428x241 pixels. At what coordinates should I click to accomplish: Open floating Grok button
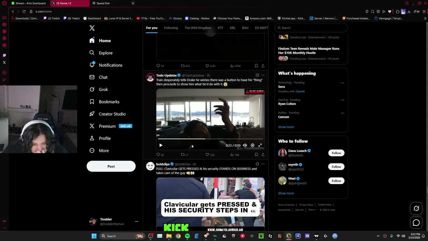[416, 209]
